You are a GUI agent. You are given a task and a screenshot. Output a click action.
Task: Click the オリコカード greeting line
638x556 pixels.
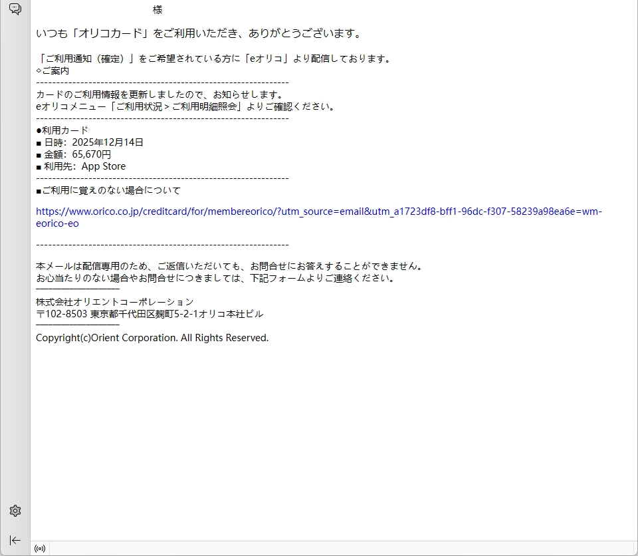198,33
